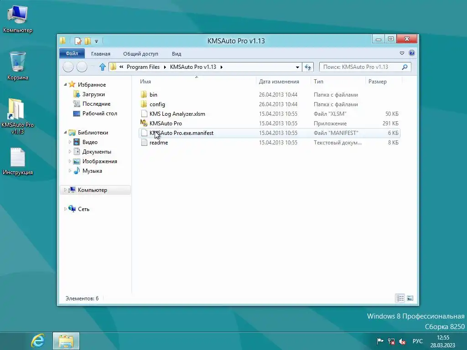Open Explorer help icon
The image size is (467, 350).
[x=412, y=53]
